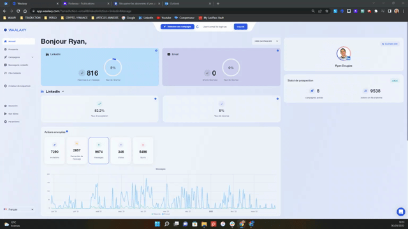Screen dimensions: 408x229
Task: Switch to the Outlook browser tab
Action: (x=187, y=4)
